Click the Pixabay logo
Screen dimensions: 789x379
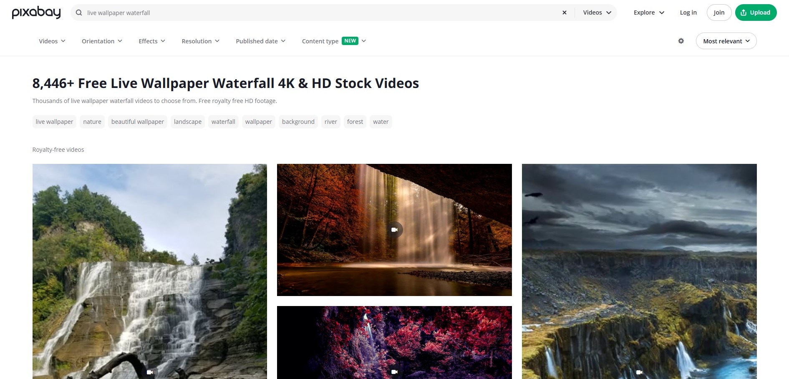pos(36,13)
